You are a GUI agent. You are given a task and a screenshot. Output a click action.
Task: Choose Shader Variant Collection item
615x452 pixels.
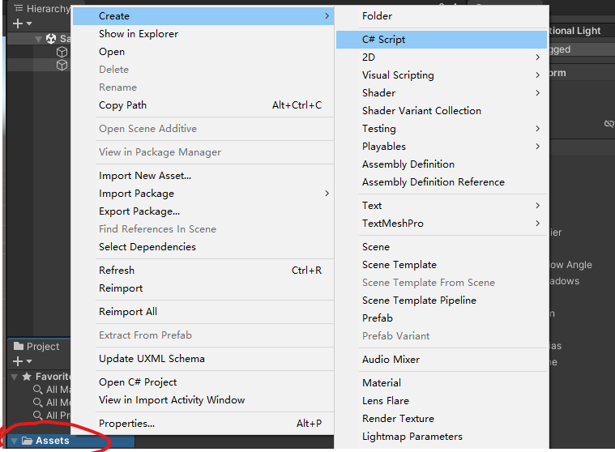(442, 111)
